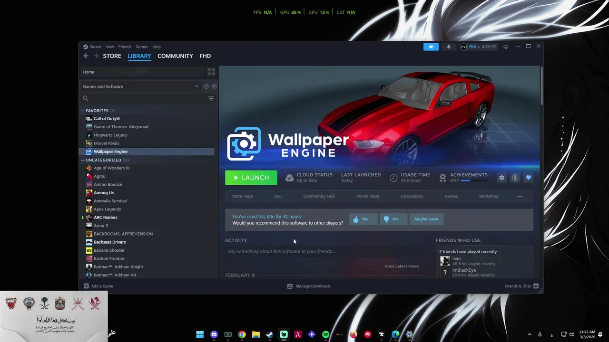Expand more links ellipsis

click(520, 196)
